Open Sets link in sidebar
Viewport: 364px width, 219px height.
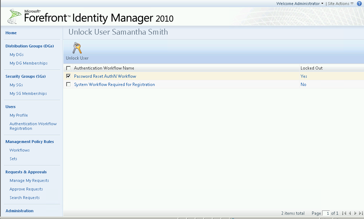pos(13,159)
